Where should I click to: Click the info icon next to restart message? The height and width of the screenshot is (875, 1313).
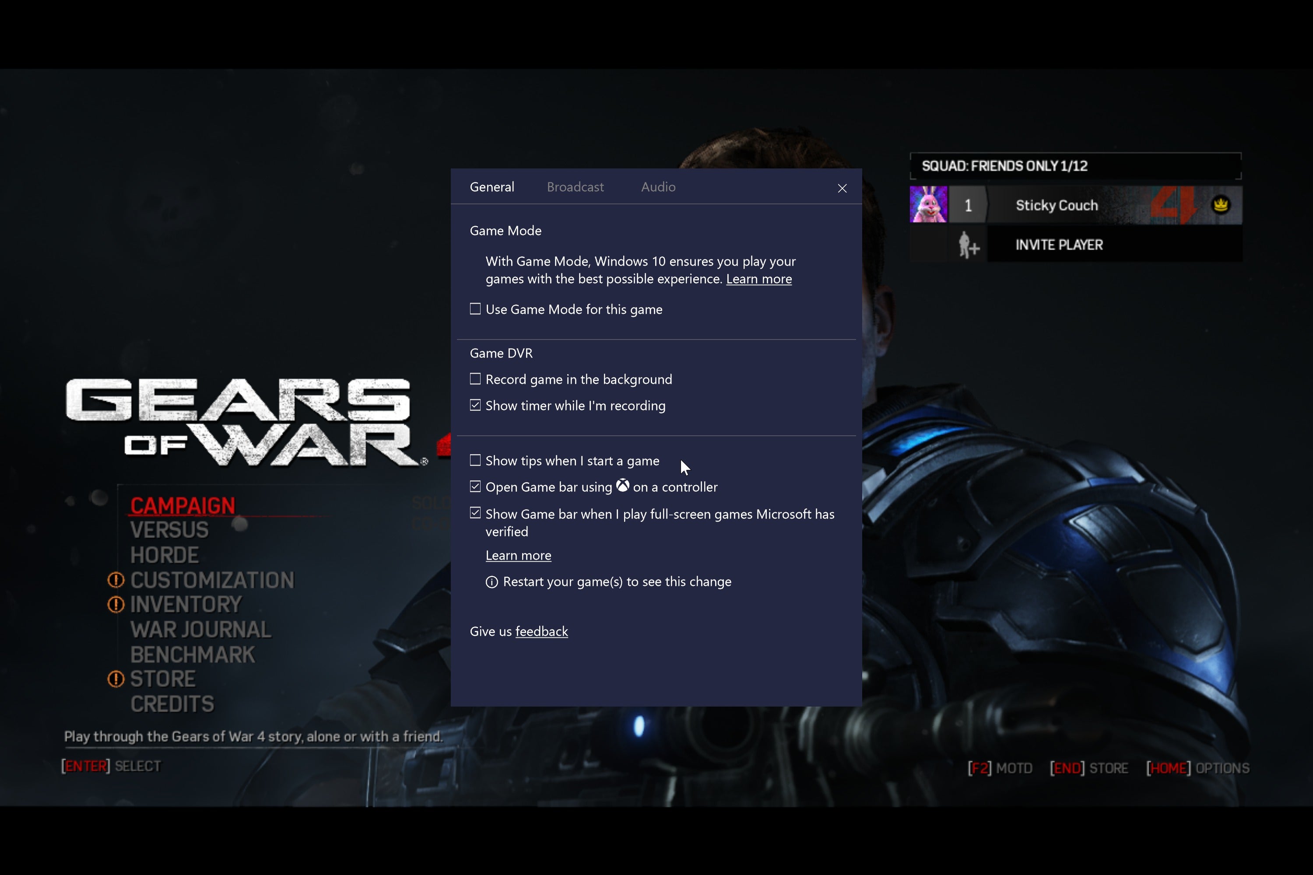pos(491,581)
